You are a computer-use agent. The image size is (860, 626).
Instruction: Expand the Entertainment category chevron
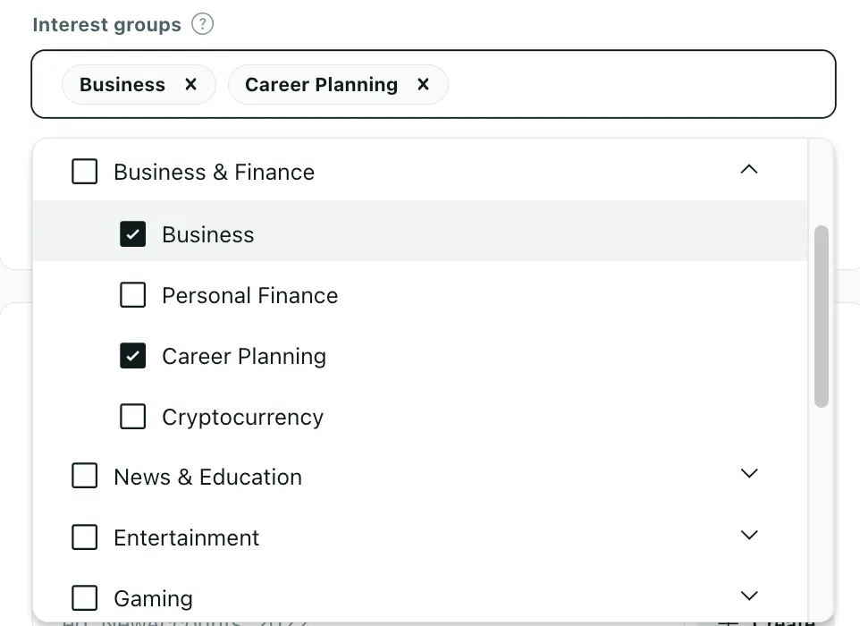(x=748, y=535)
